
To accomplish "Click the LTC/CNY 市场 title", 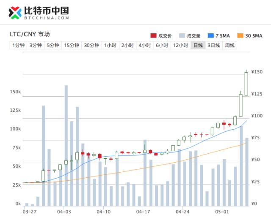I will click(30, 34).
